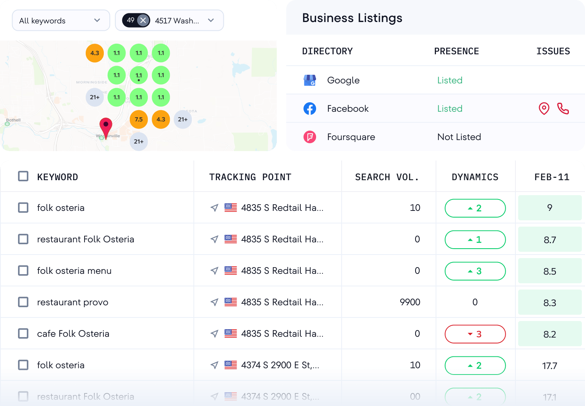Image resolution: width=585 pixels, height=406 pixels.
Task: Click the orange 7.5 map rank marker
Action: pyautogui.click(x=139, y=119)
